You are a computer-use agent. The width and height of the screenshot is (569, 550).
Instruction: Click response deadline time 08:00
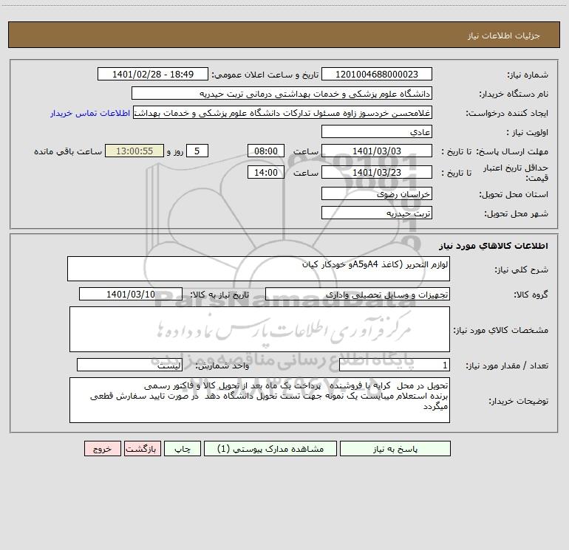265,151
